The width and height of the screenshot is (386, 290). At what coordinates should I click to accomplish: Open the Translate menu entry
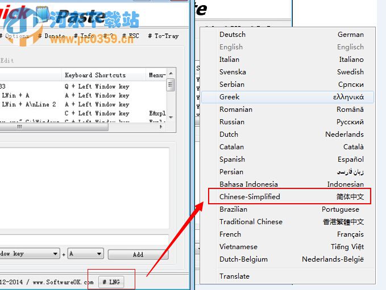click(288, 276)
